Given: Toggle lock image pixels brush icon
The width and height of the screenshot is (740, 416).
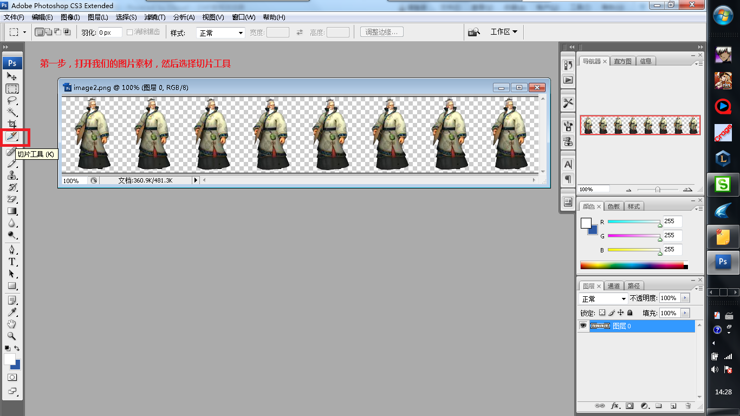Looking at the screenshot, I should (612, 313).
